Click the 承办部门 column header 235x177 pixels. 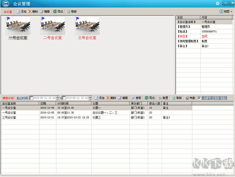click(x=139, y=103)
